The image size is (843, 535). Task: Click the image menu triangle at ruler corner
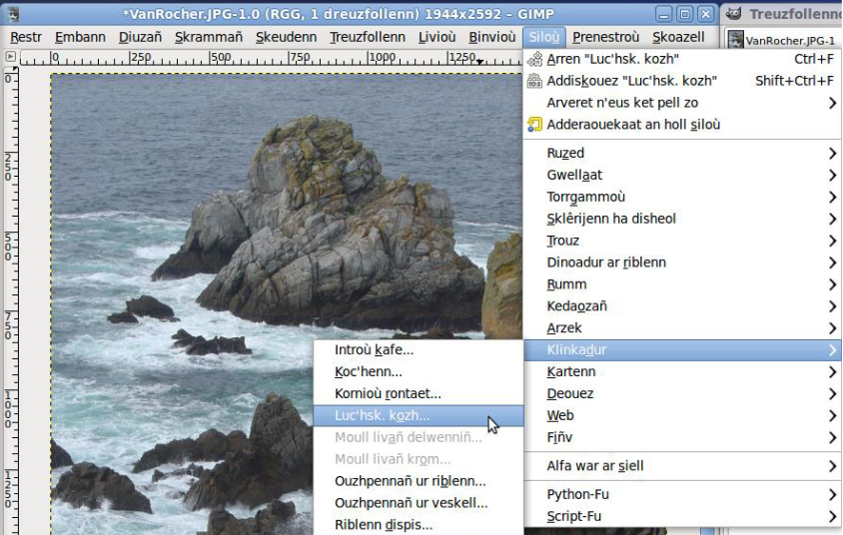11,58
